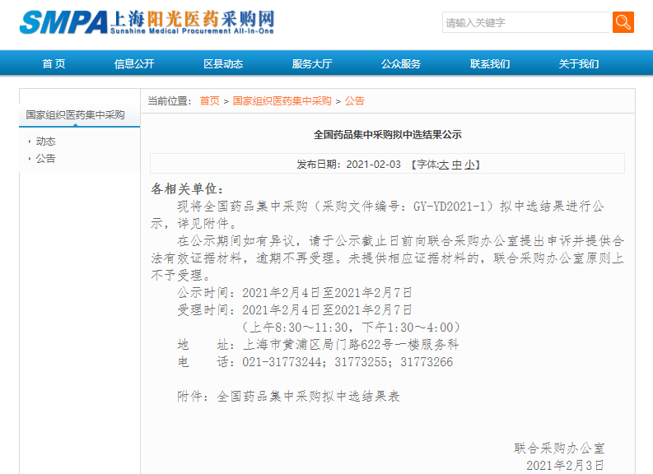Set font size to 小

469,165
